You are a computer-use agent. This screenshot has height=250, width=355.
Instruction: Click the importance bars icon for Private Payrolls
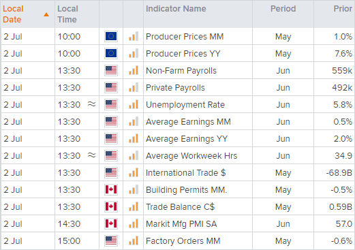[134, 87]
